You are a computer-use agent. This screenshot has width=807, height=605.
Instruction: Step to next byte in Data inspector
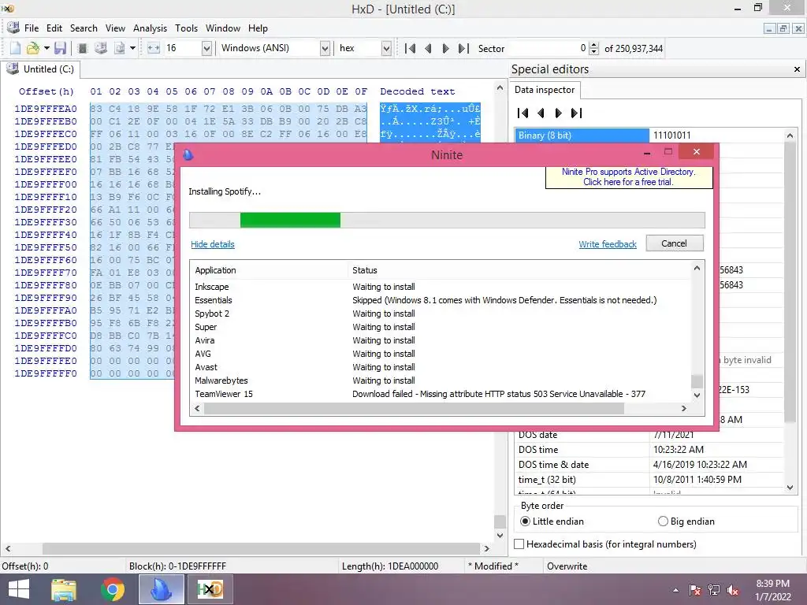[559, 113]
